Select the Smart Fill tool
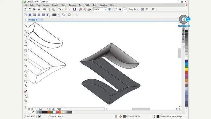Viewport: 211px width, 119px height. (x=26, y=100)
